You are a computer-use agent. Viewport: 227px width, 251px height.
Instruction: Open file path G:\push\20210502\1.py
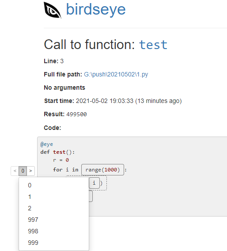click(x=116, y=74)
